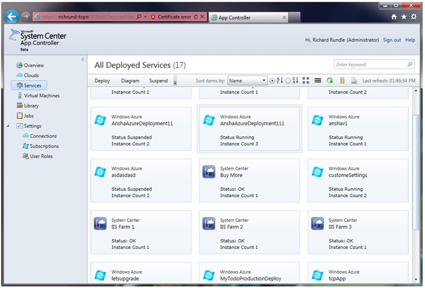The height and width of the screenshot is (288, 425).
Task: Click the keyword search magnifier icon
Action: point(410,64)
